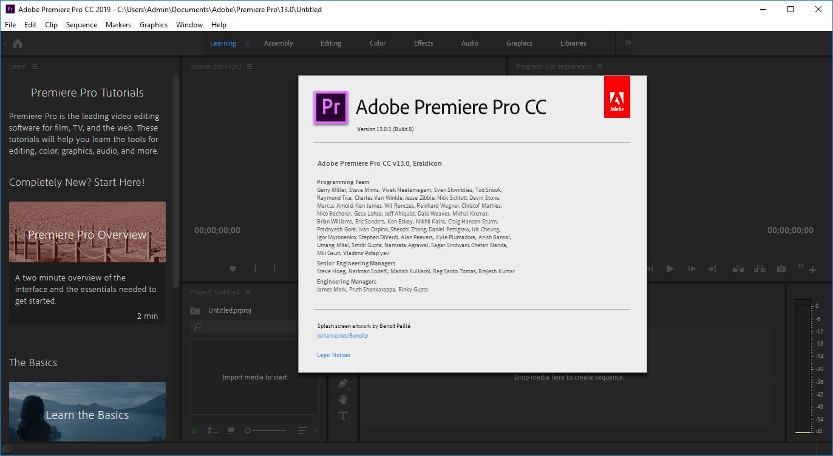Toggle the Project writable lock icon
The image size is (833, 456).
pos(194,430)
